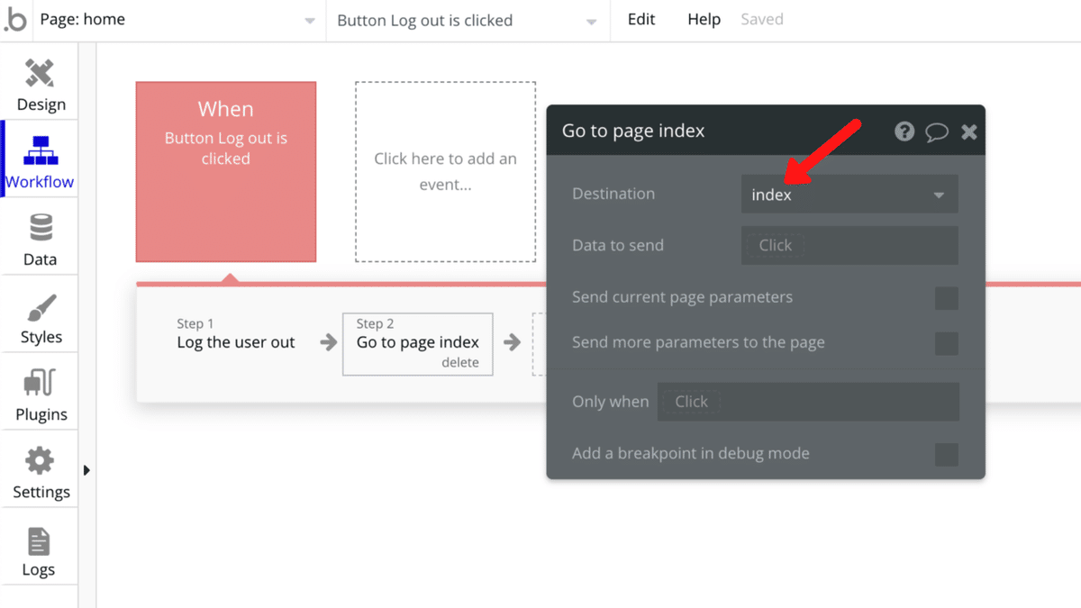Click here to add an event box
Viewport: 1081px width, 608px height.
[x=445, y=171]
